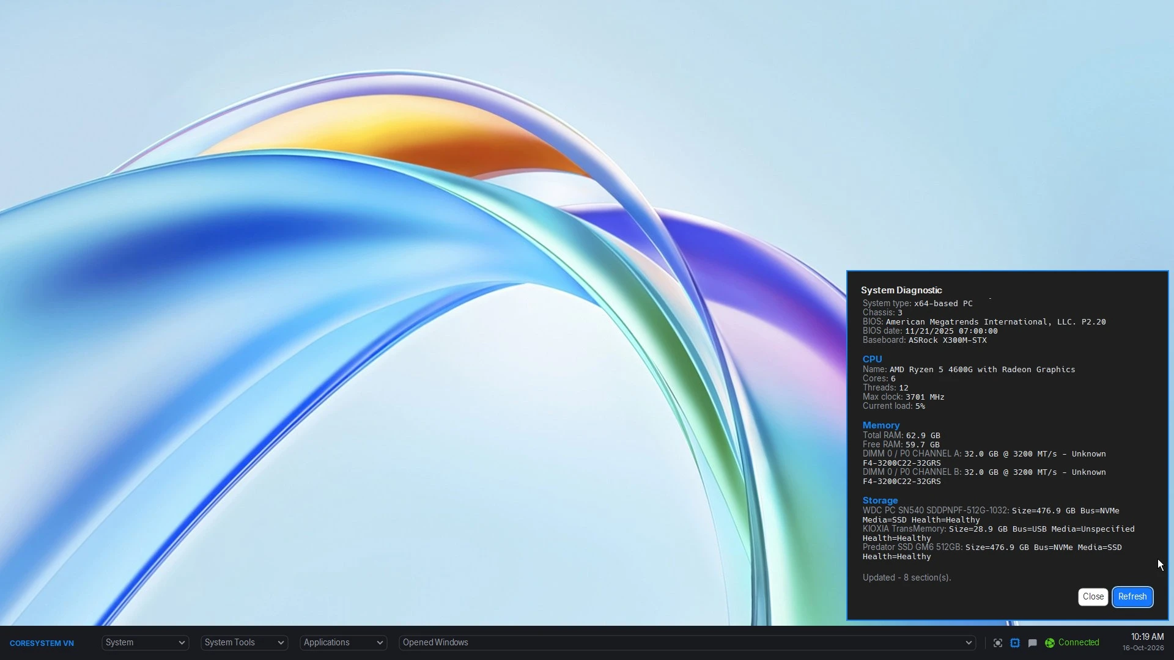
Task: Click the blue CPU chip diagnostic icon
Action: [x=1015, y=643]
